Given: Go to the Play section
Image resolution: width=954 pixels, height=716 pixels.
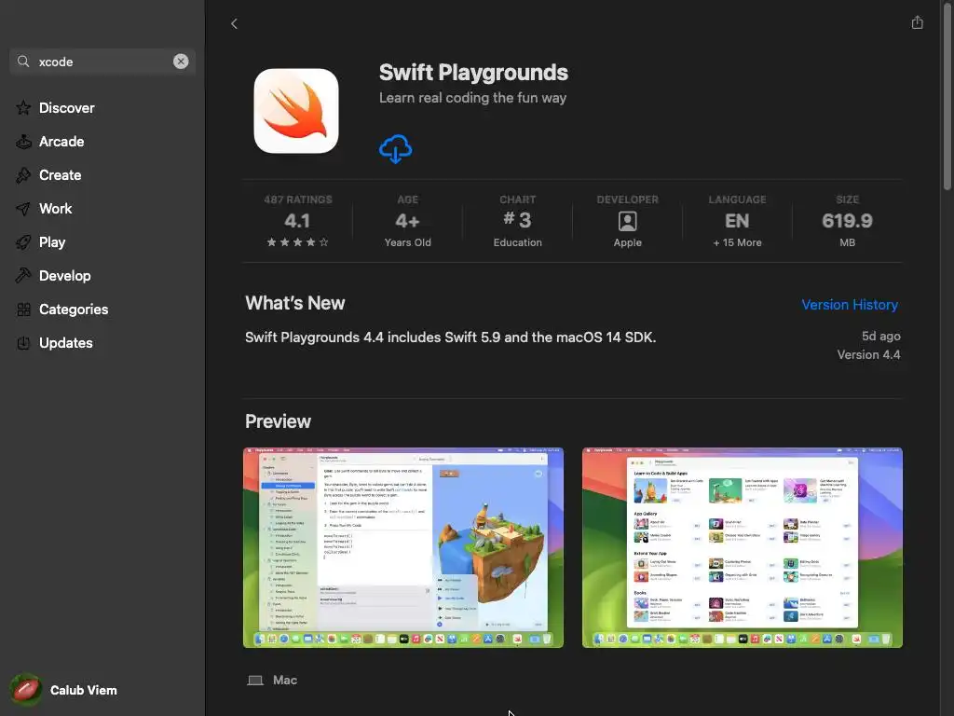Looking at the screenshot, I should click(x=52, y=242).
